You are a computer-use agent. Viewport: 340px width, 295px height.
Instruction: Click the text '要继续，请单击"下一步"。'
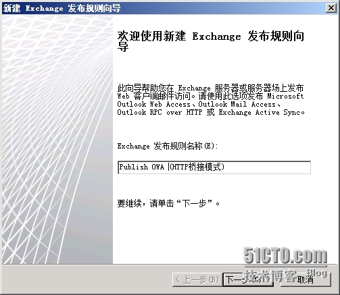tap(168, 203)
